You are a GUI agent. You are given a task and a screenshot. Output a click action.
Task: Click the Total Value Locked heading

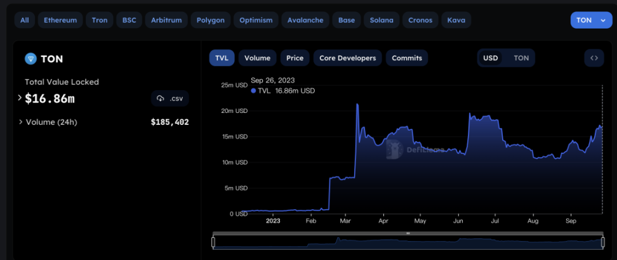tap(62, 82)
